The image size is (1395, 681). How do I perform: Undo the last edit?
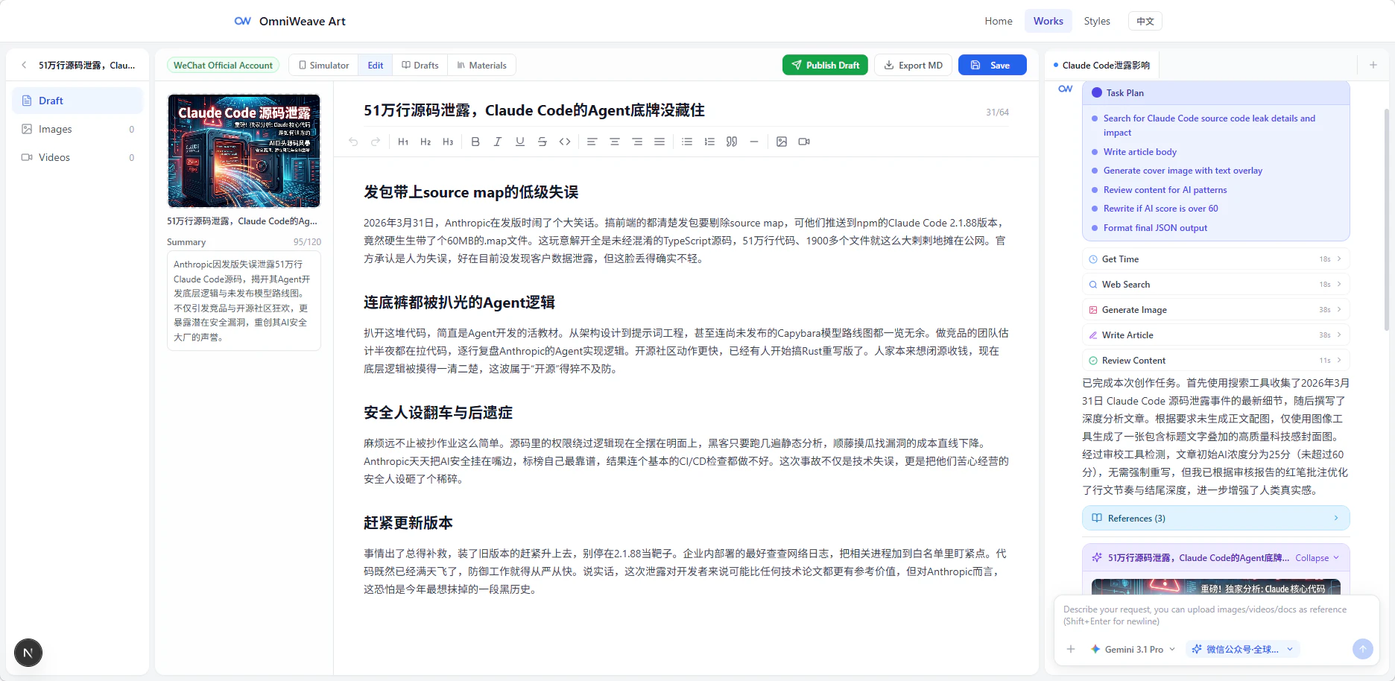pyautogui.click(x=353, y=142)
